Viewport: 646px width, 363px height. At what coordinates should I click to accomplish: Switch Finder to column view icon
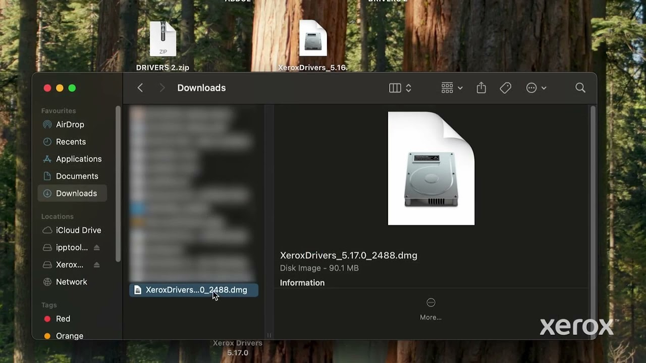(x=395, y=88)
